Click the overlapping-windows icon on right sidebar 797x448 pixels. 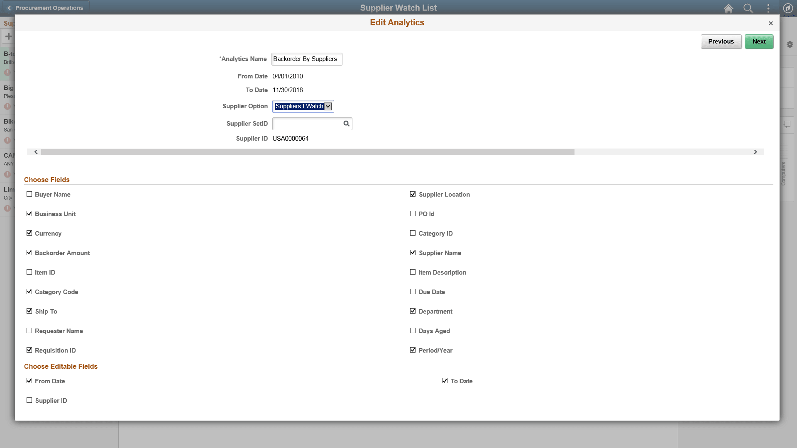tap(787, 124)
